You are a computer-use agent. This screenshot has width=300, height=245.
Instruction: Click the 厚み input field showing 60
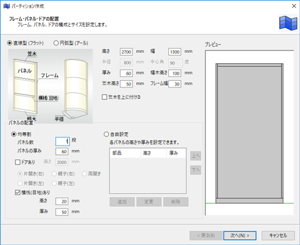point(127,73)
